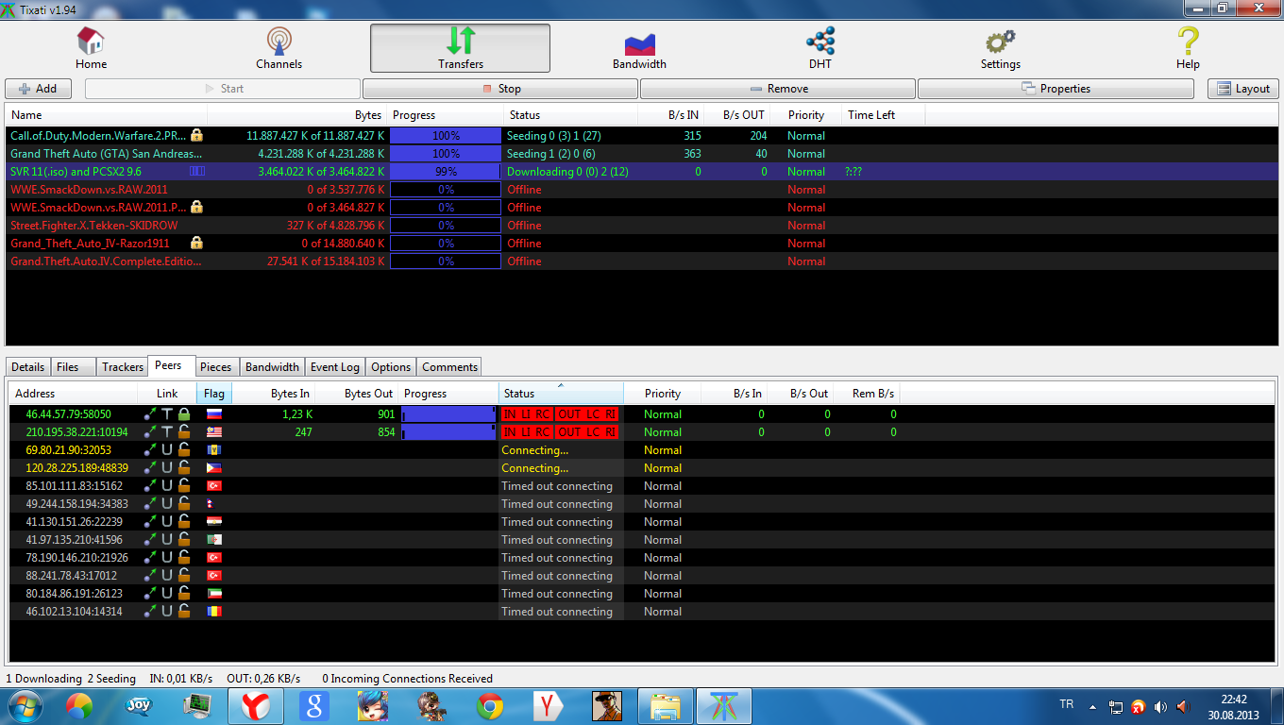
Task: Click the green closed lock for peer 46.44.57.79
Action: click(184, 413)
